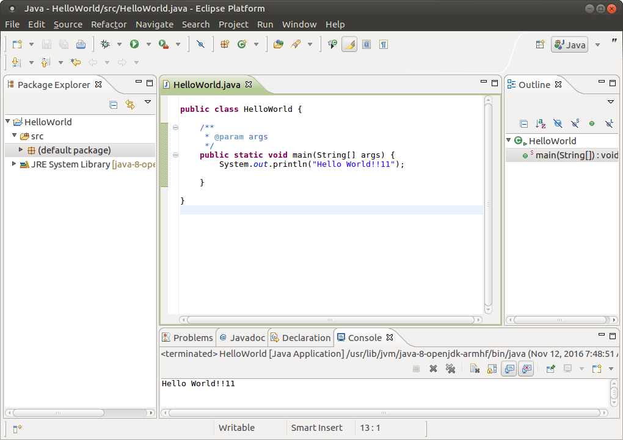Expand the JRE System Library node
The width and height of the screenshot is (623, 440).
click(14, 163)
